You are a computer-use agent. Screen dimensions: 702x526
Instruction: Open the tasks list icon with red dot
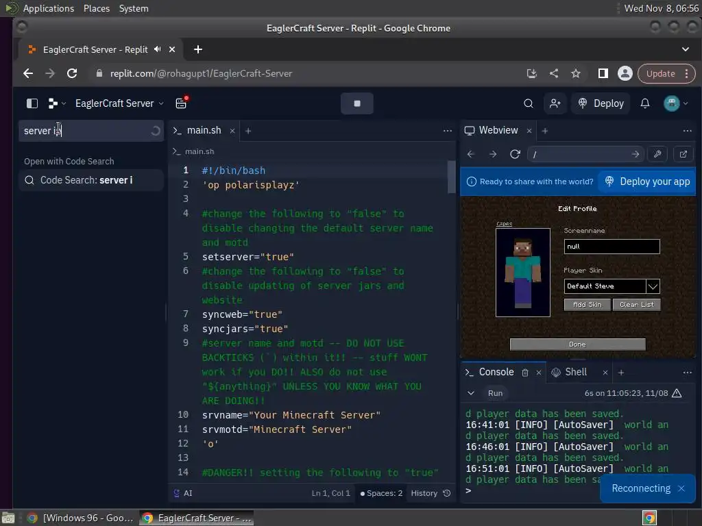pos(181,103)
